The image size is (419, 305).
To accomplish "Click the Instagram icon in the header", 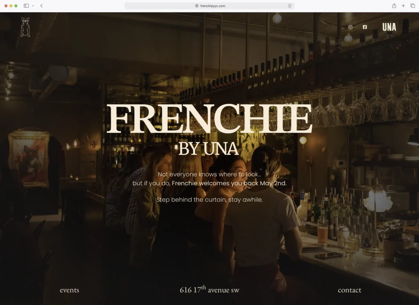I will coord(350,27).
